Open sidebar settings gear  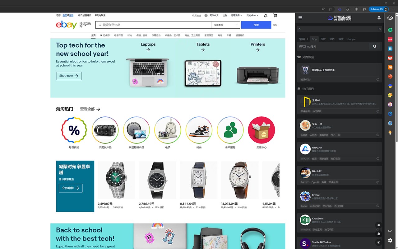390,240
